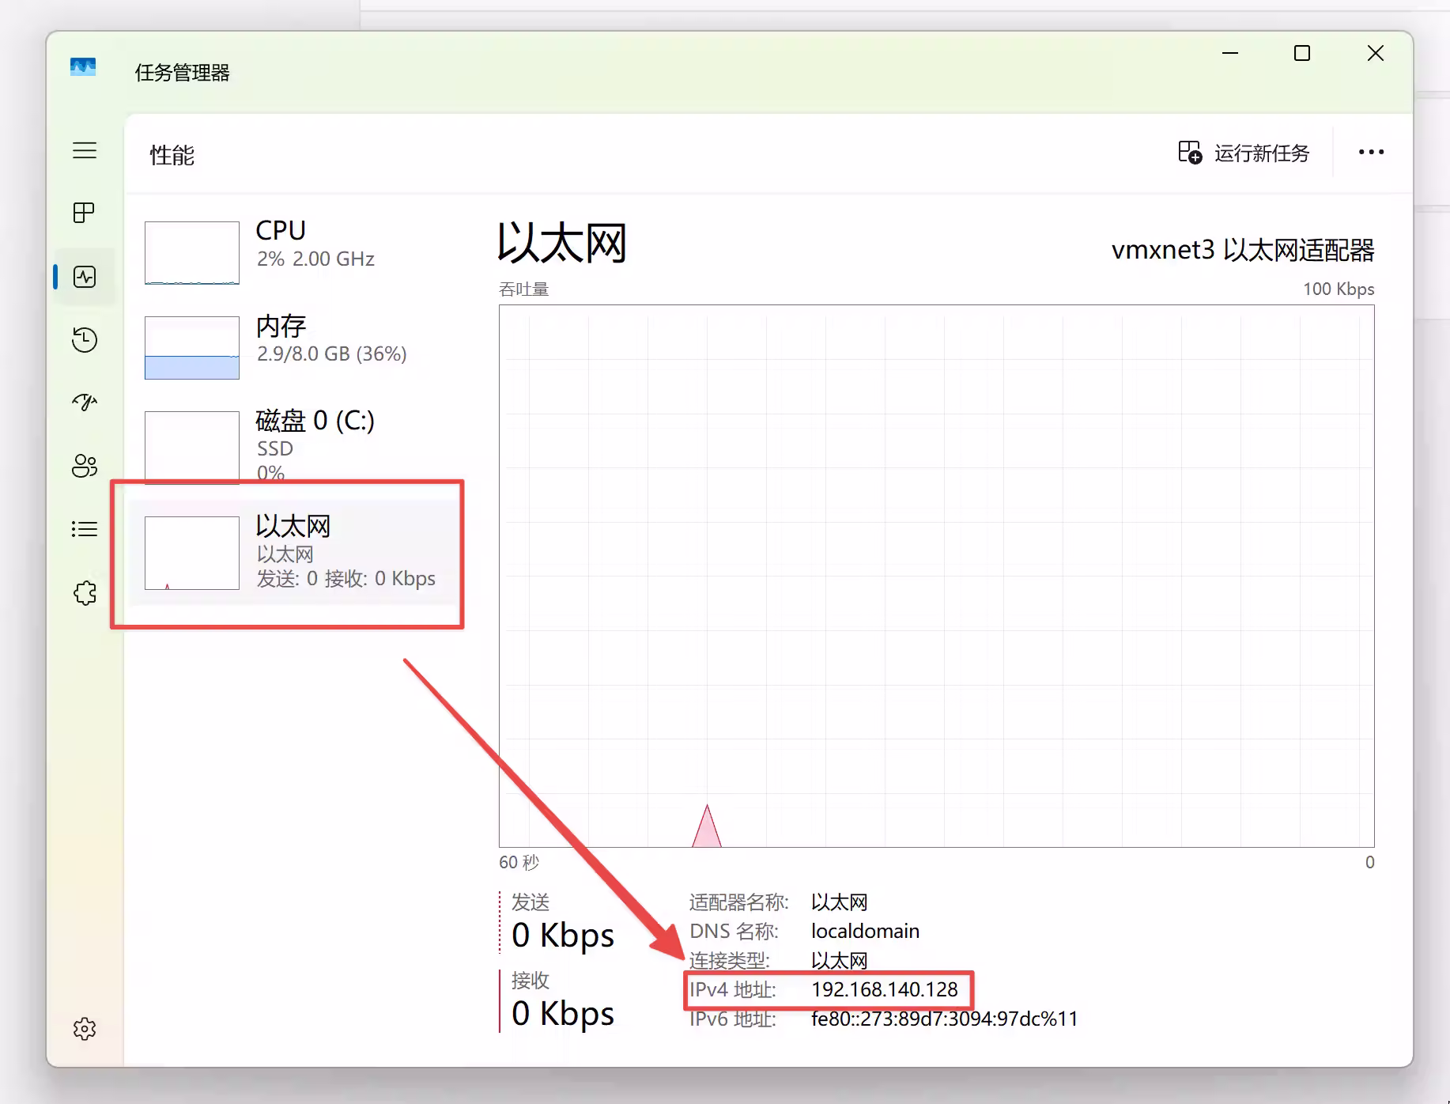Click the Ethernet throughput graph
The height and width of the screenshot is (1104, 1450).
tap(936, 576)
